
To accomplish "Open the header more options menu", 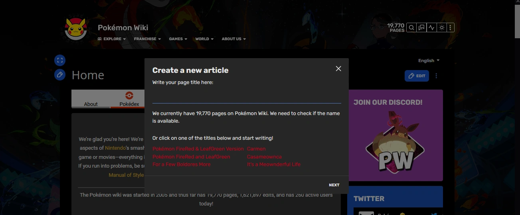I will click(x=450, y=27).
